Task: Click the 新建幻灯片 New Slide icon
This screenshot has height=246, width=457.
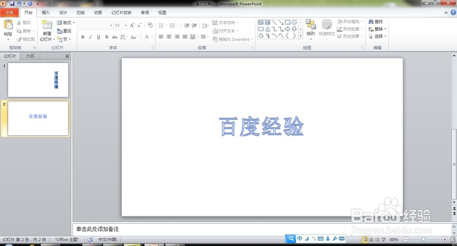Action: click(47, 25)
